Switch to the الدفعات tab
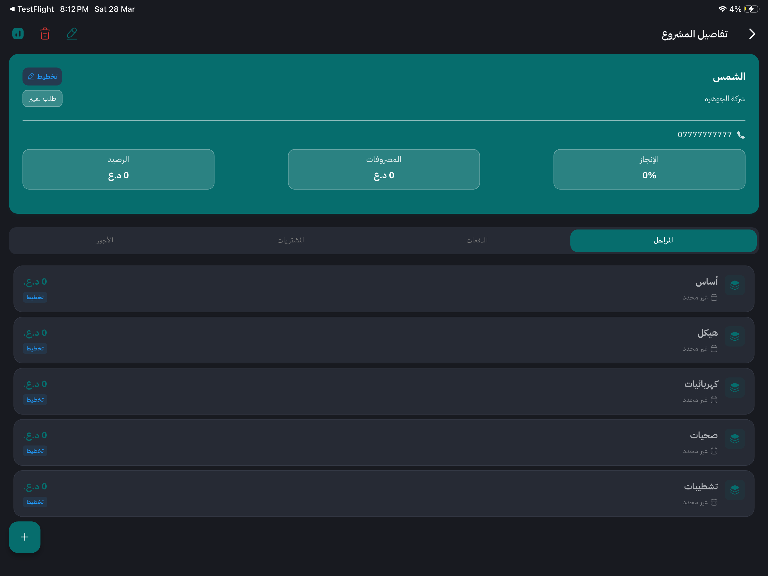Viewport: 768px width, 576px height. tap(477, 240)
